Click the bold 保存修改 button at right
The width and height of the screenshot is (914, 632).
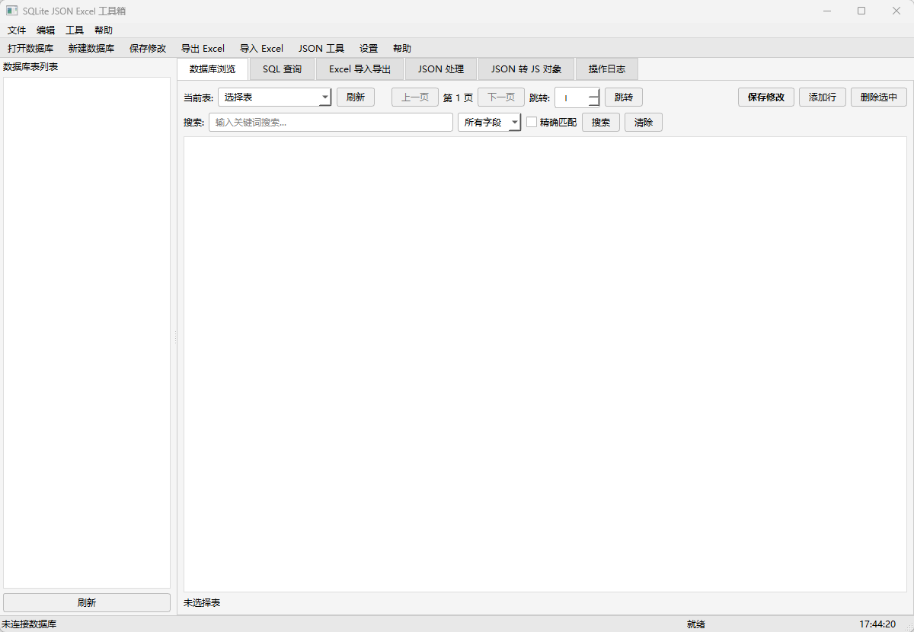tap(766, 97)
